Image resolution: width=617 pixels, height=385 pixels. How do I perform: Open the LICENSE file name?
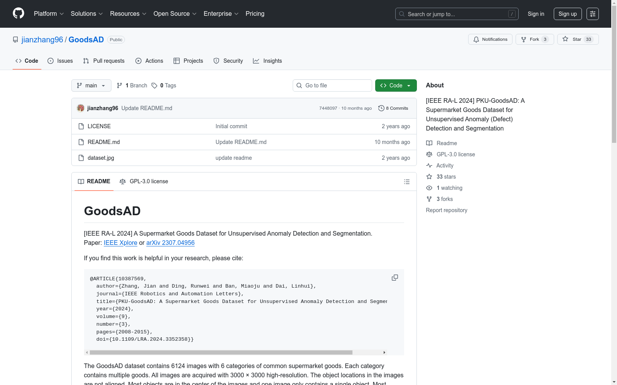point(99,126)
